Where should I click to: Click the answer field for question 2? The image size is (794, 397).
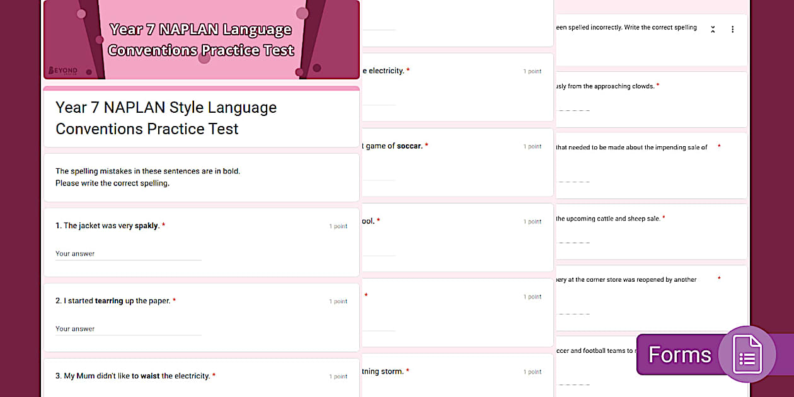click(128, 329)
